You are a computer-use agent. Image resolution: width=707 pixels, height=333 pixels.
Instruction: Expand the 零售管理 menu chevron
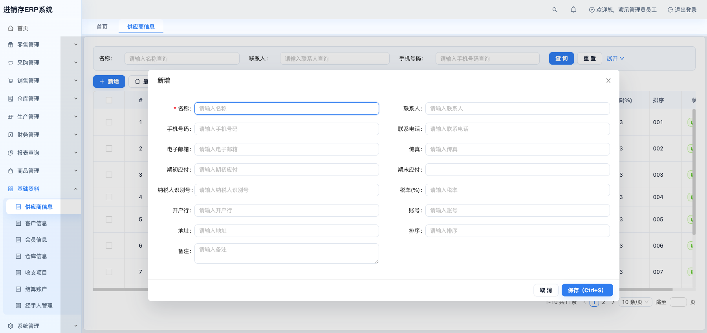click(76, 45)
